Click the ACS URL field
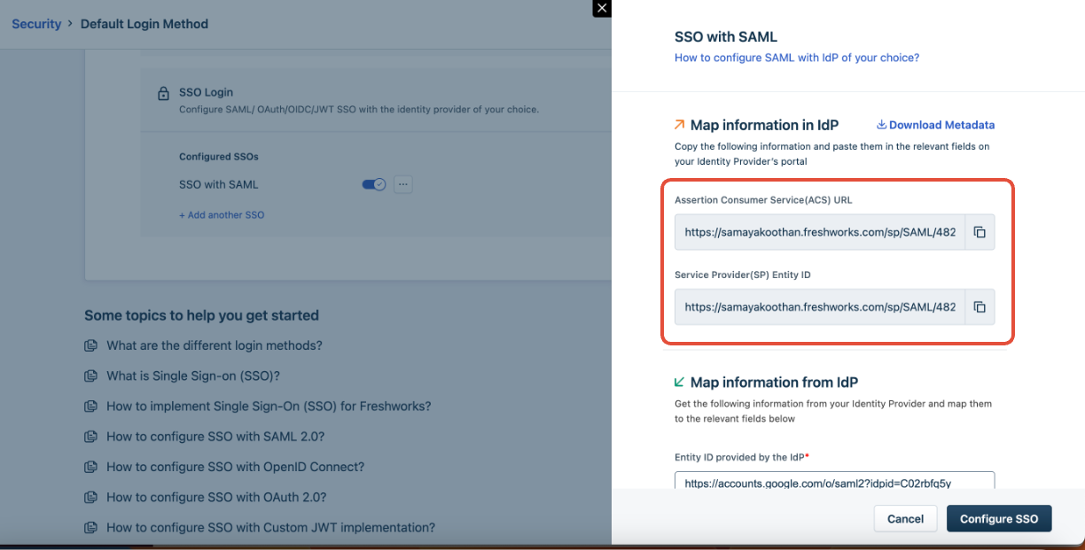Screen dimensions: 1085x550 (820, 232)
